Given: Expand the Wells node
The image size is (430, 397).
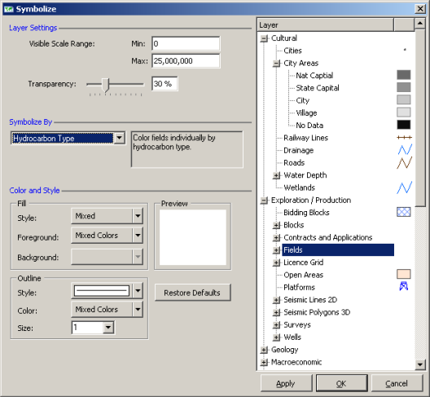Looking at the screenshot, I should (276, 337).
